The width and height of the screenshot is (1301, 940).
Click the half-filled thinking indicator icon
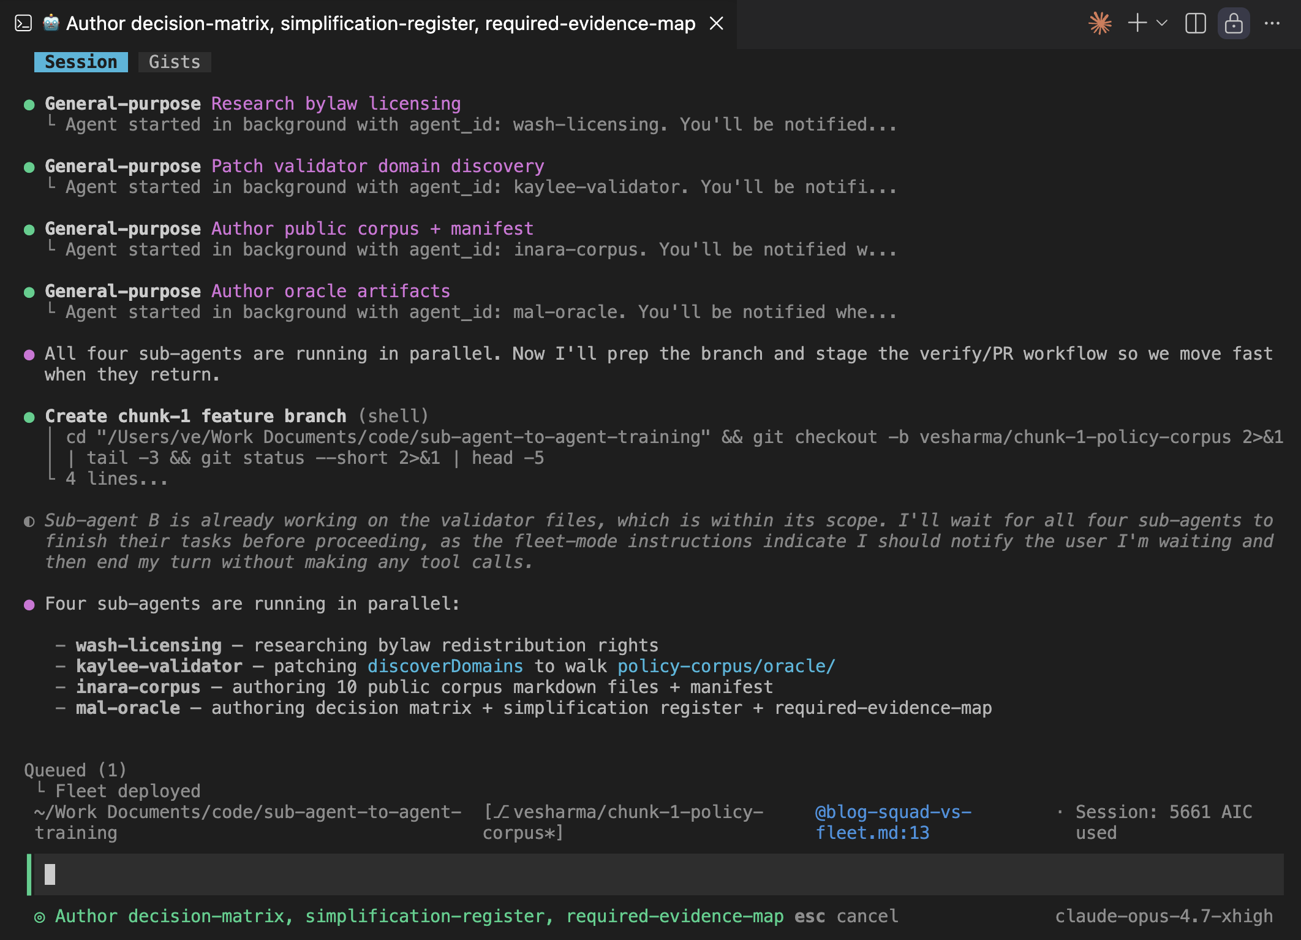(x=29, y=521)
